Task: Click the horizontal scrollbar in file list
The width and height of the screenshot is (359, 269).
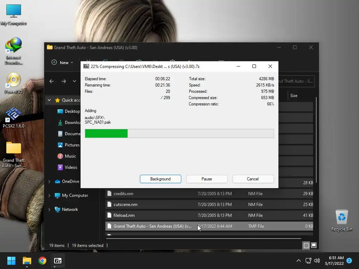Action: (204, 238)
